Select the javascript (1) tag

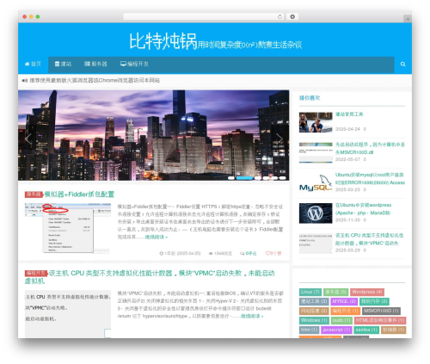(x=336, y=330)
